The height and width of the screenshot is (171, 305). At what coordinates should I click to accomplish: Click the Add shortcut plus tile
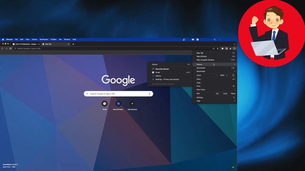[132, 105]
